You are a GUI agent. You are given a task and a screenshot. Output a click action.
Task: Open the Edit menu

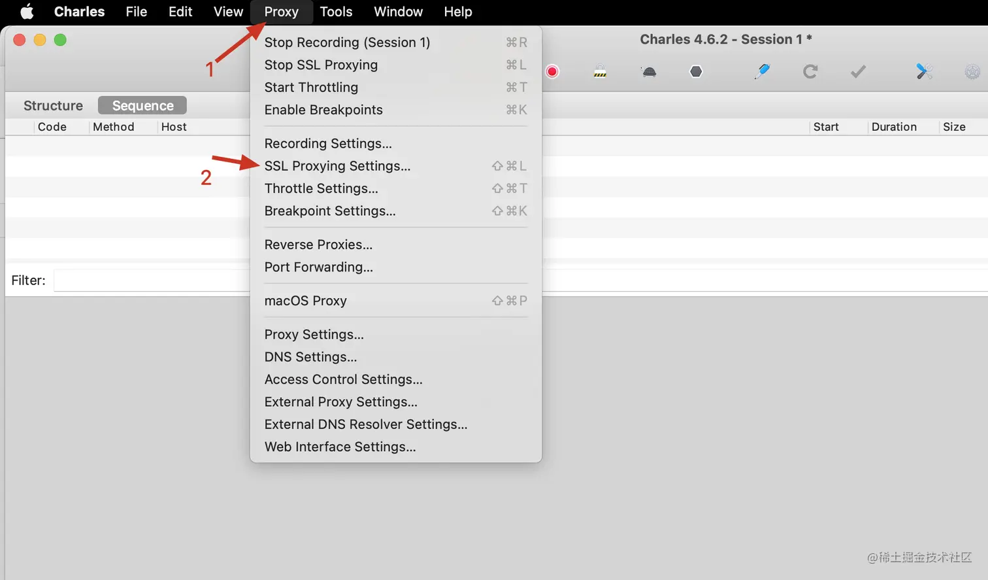pyautogui.click(x=180, y=12)
